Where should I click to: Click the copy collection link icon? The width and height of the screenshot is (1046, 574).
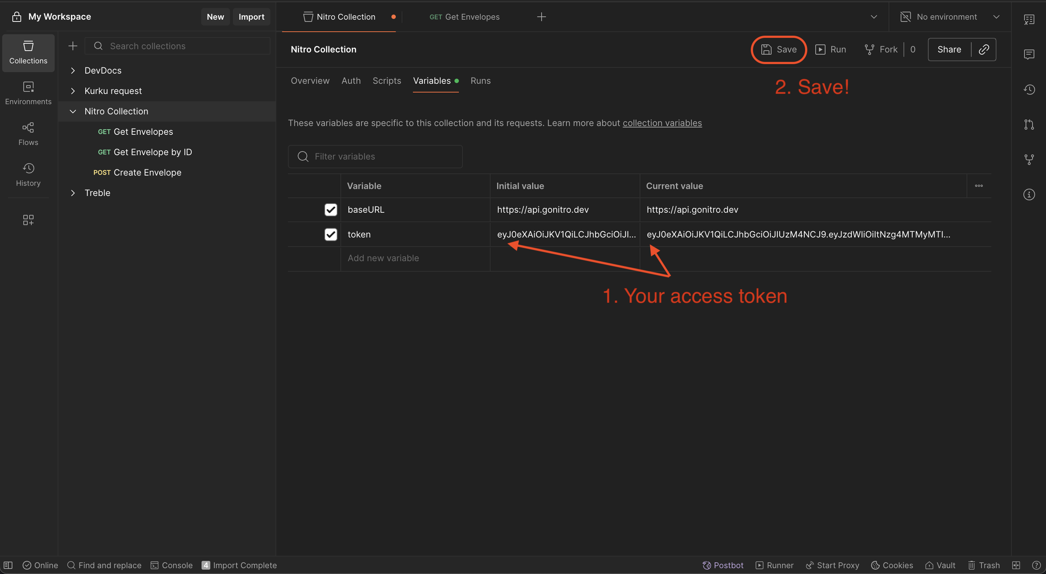pyautogui.click(x=983, y=50)
